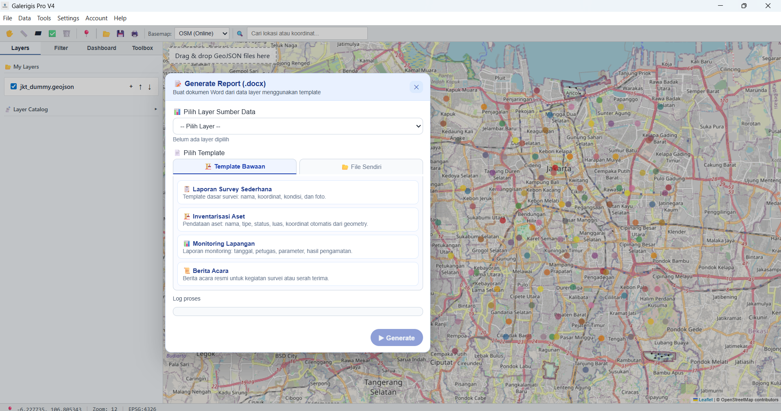781x411 pixels.
Task: Toggle jkt_dummy.geojson layer visibility checkbox
Action: (x=13, y=87)
